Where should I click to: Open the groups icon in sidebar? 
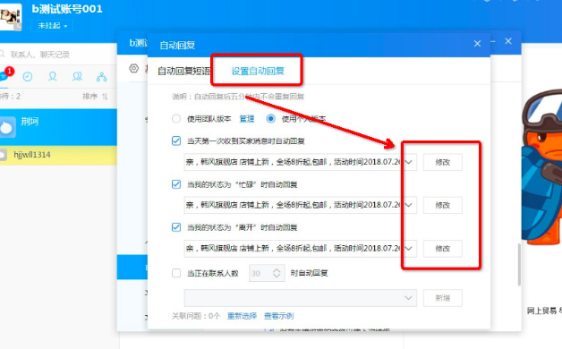(77, 76)
